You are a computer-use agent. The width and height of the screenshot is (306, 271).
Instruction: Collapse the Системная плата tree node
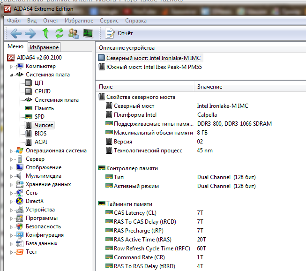[x=12, y=75]
